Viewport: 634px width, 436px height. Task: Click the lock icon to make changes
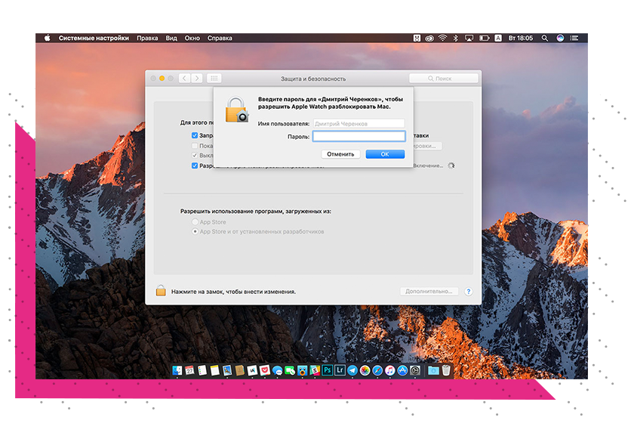pos(161,291)
